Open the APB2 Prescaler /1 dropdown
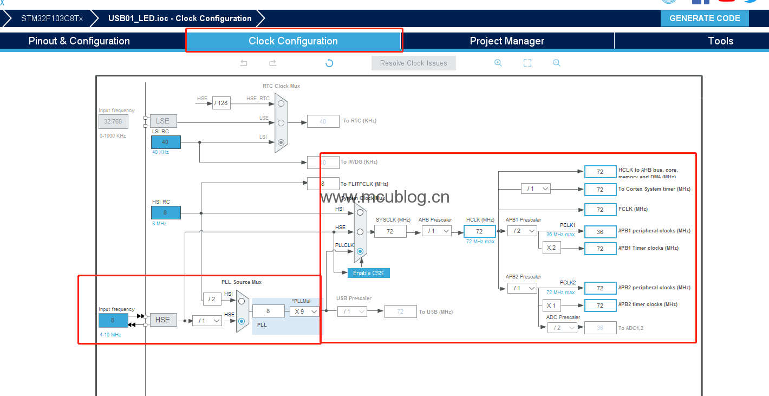Image resolution: width=769 pixels, height=396 pixels. [x=522, y=288]
